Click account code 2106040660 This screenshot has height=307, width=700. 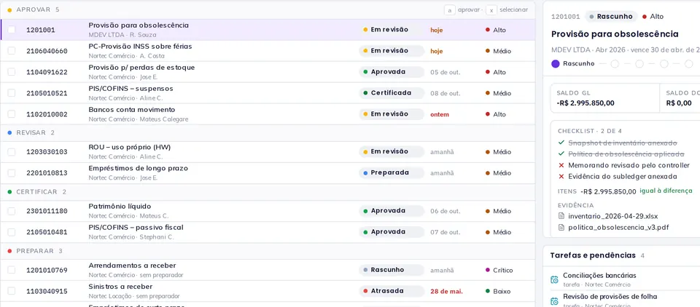[47, 51]
